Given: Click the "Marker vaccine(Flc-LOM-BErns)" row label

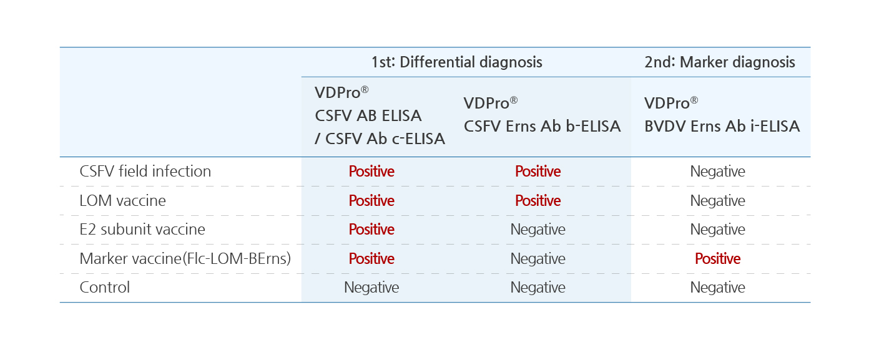Looking at the screenshot, I should (x=185, y=259).
